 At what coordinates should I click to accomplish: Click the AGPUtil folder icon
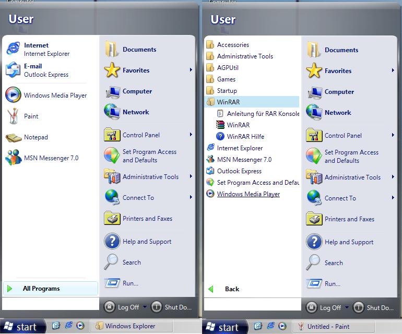pyautogui.click(x=210, y=68)
